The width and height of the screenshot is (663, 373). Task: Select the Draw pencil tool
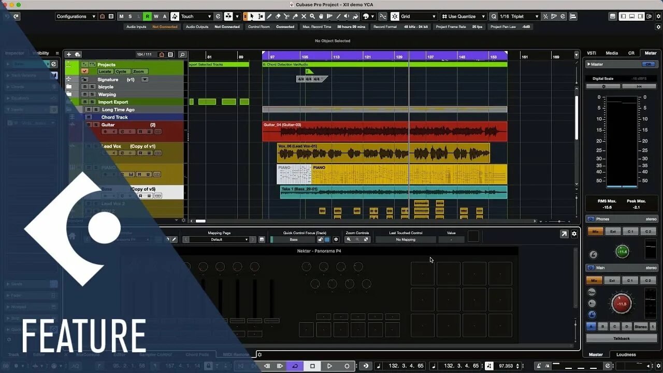pyautogui.click(x=270, y=17)
